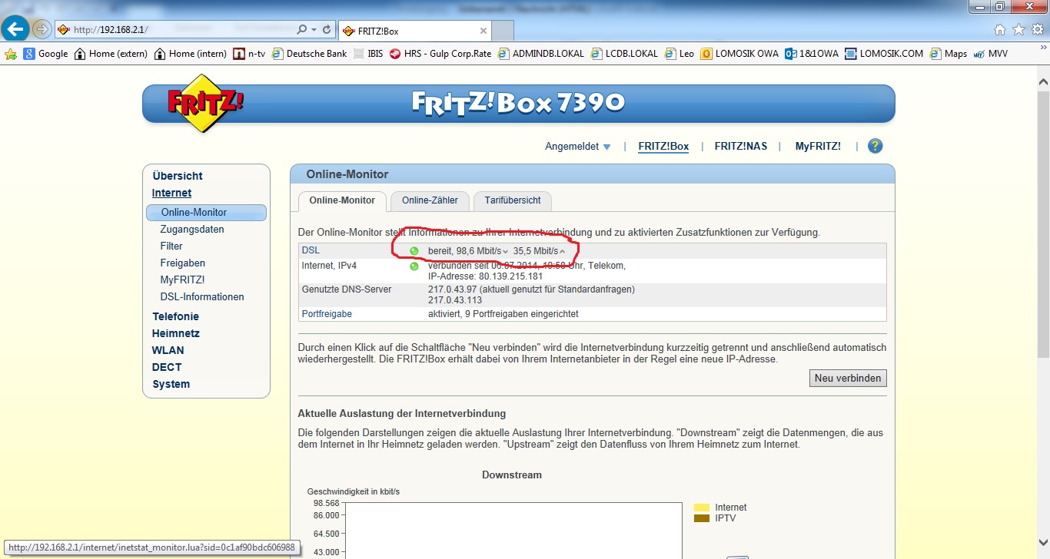Click the browser forward arrow button

[x=42, y=30]
